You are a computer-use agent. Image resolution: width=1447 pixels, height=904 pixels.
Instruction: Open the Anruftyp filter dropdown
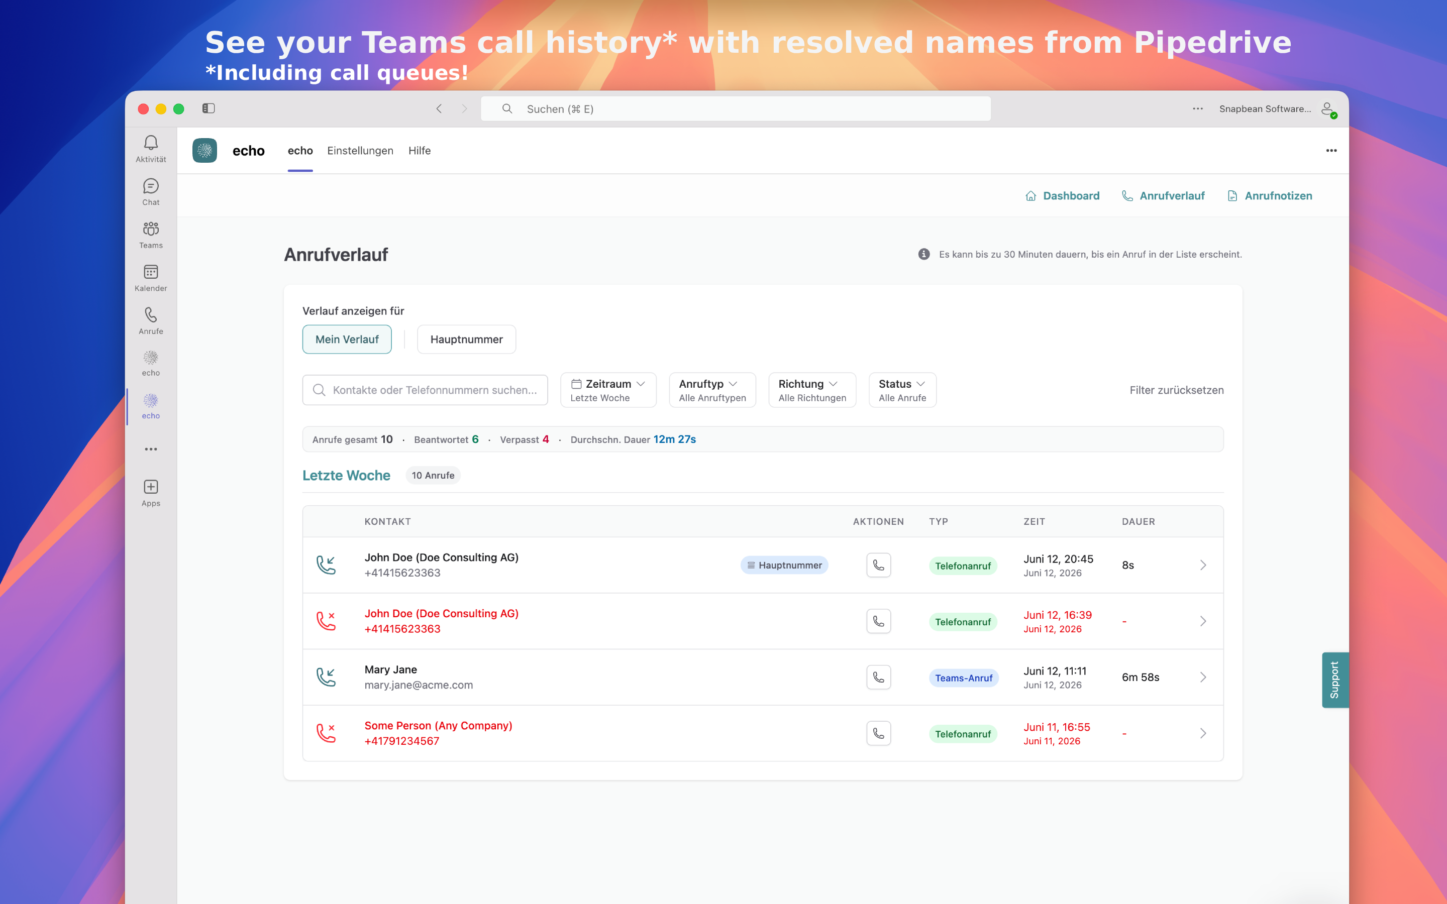click(712, 390)
